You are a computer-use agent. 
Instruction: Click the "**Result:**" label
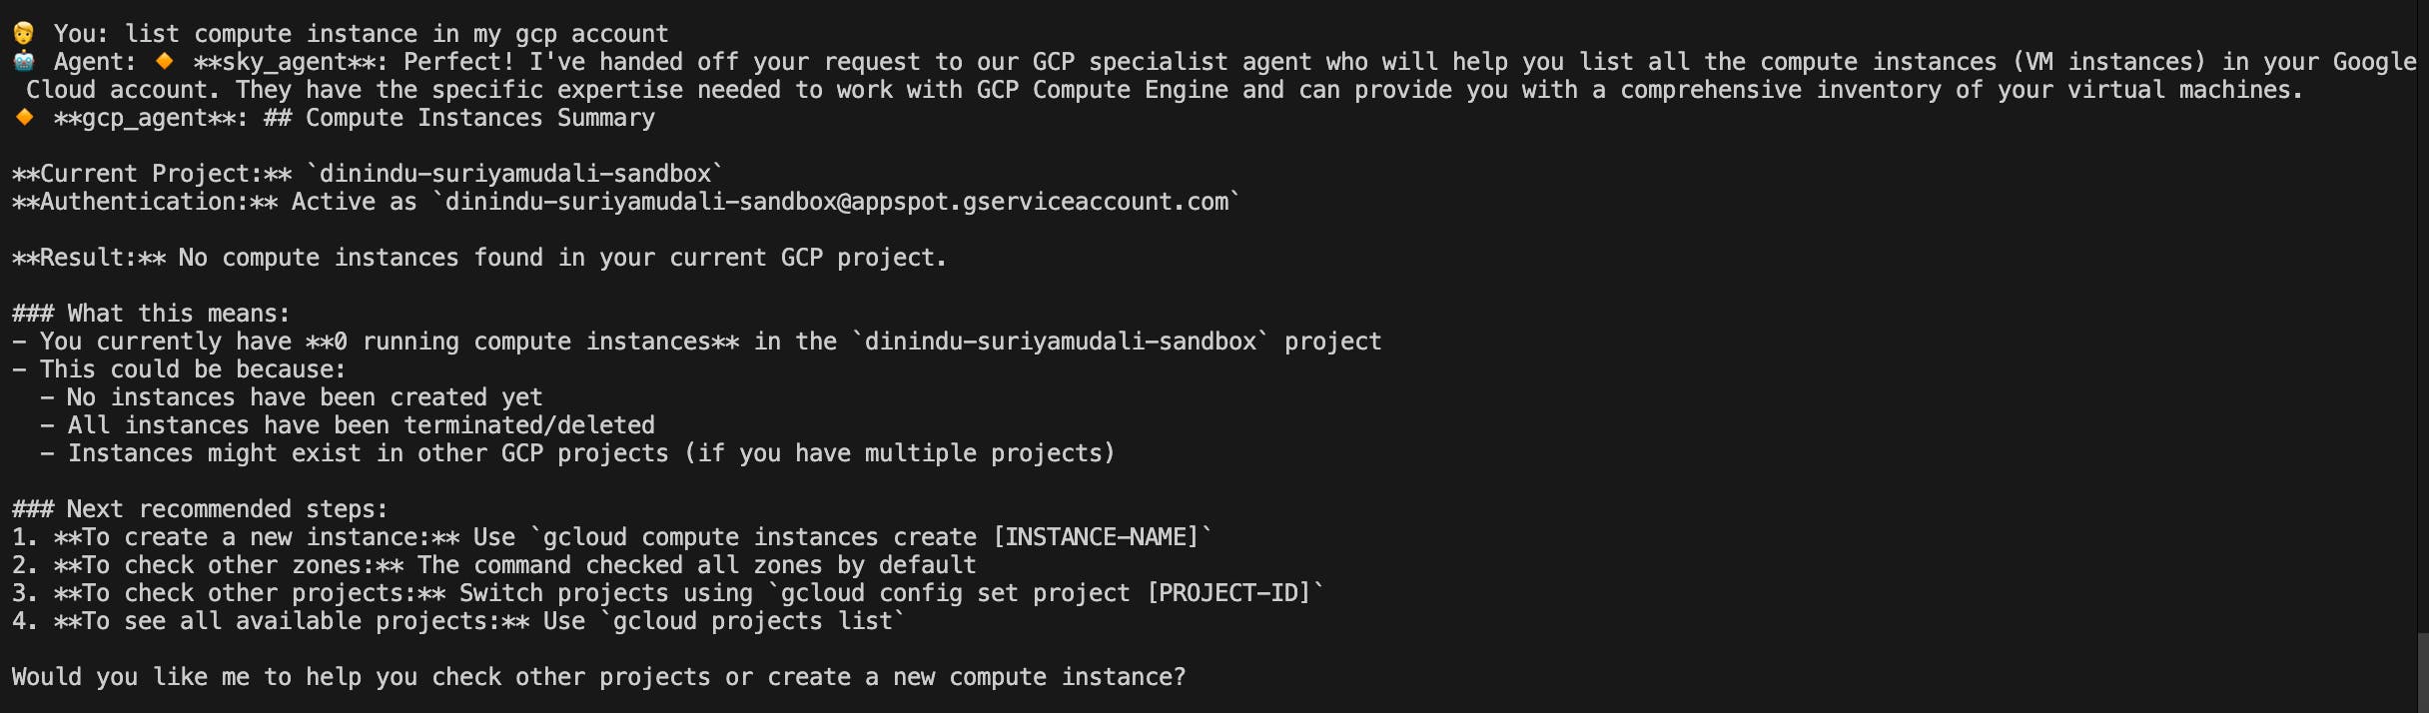tap(89, 258)
